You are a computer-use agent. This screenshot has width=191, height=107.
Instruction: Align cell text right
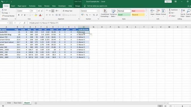53,15
